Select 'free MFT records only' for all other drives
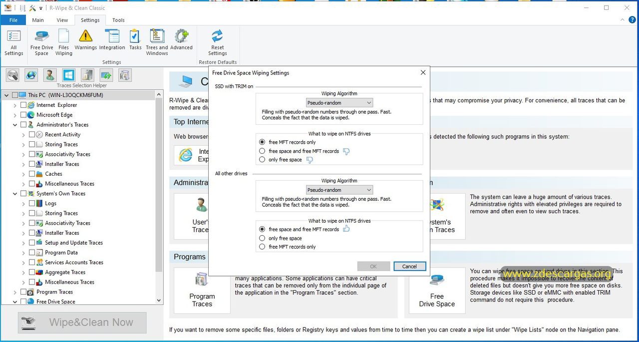639x342 pixels. tap(262, 247)
